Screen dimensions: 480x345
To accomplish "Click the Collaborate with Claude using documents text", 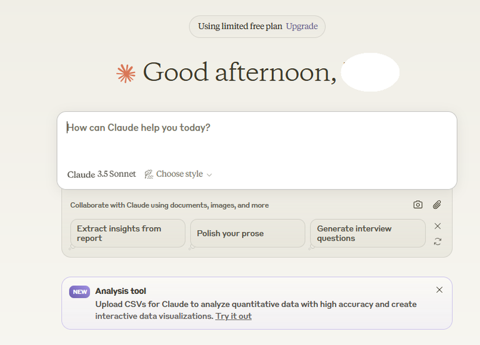I will pyautogui.click(x=169, y=205).
